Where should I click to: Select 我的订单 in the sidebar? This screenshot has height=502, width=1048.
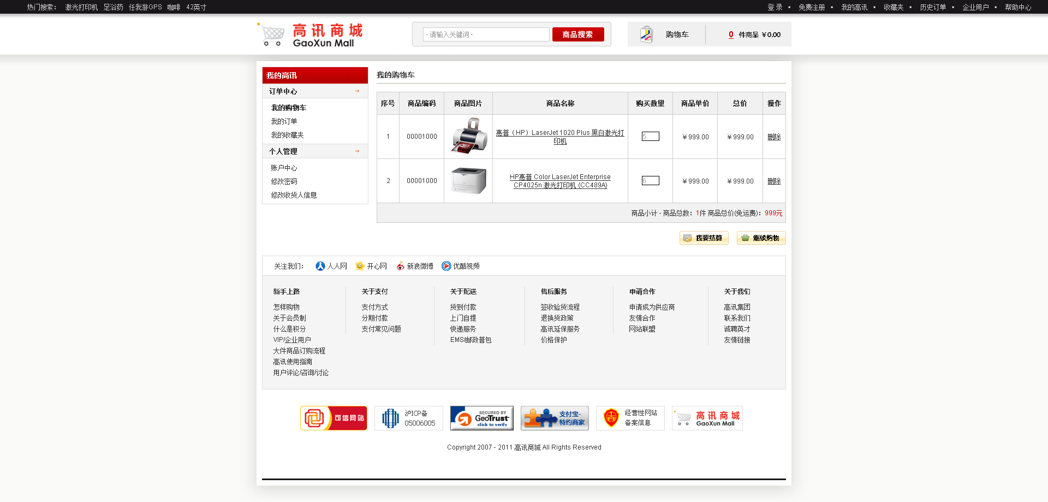(x=284, y=121)
